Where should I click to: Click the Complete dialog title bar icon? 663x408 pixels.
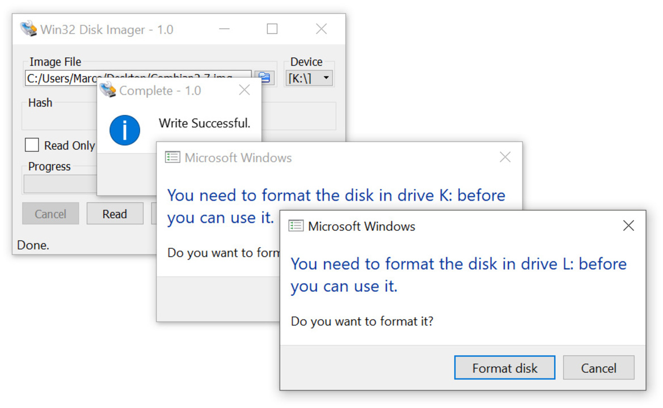pos(107,90)
